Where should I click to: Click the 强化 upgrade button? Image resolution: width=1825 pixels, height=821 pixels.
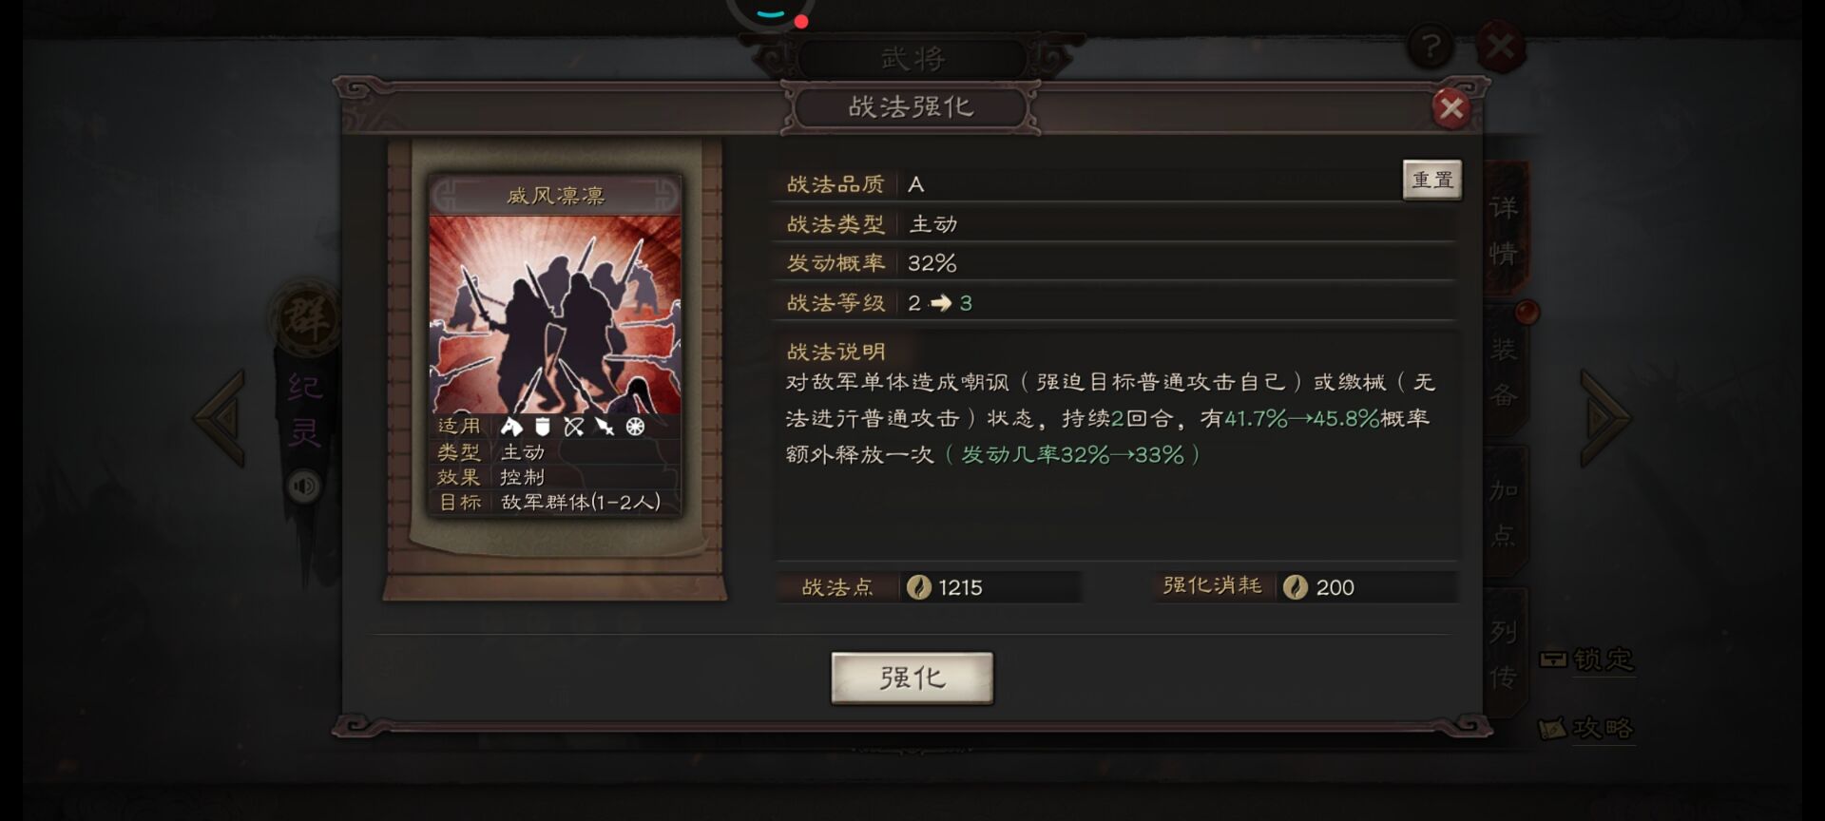click(912, 678)
